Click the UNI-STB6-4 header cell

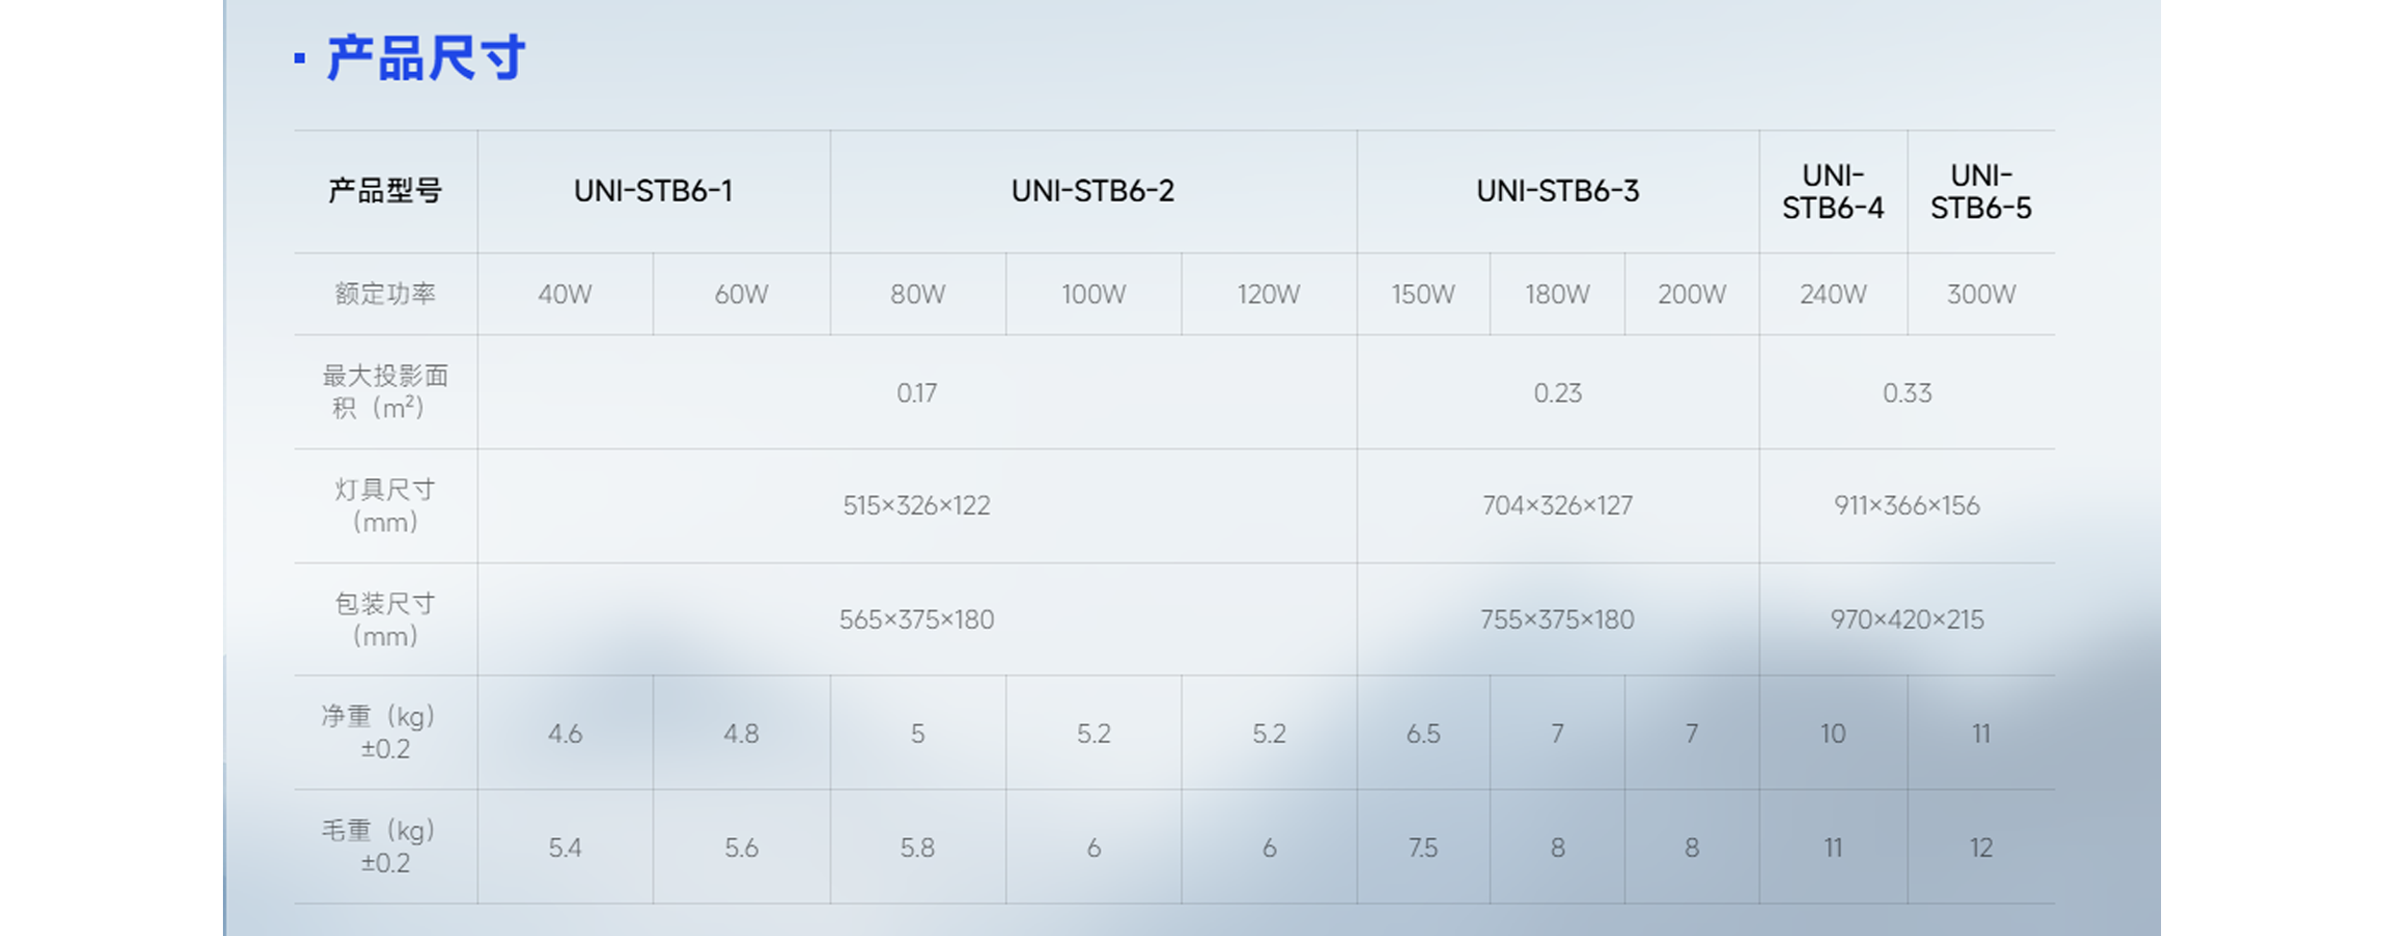(1832, 191)
